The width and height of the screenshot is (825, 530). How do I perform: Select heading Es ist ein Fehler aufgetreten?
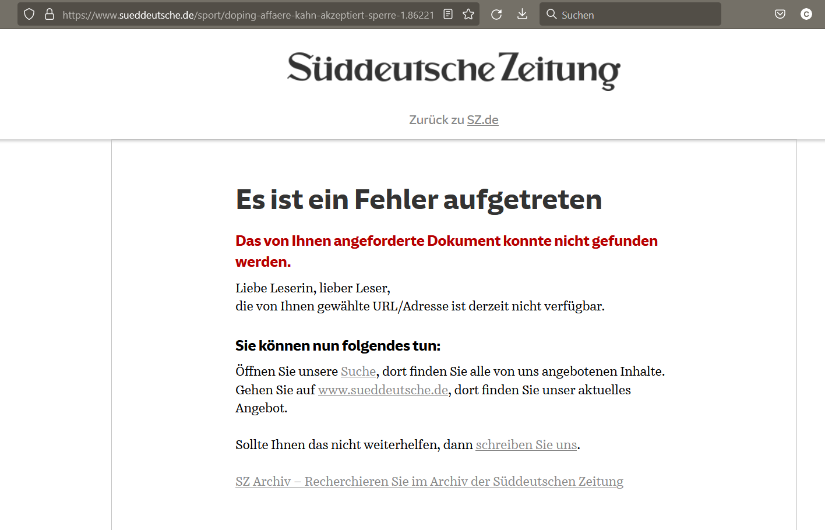(x=418, y=200)
